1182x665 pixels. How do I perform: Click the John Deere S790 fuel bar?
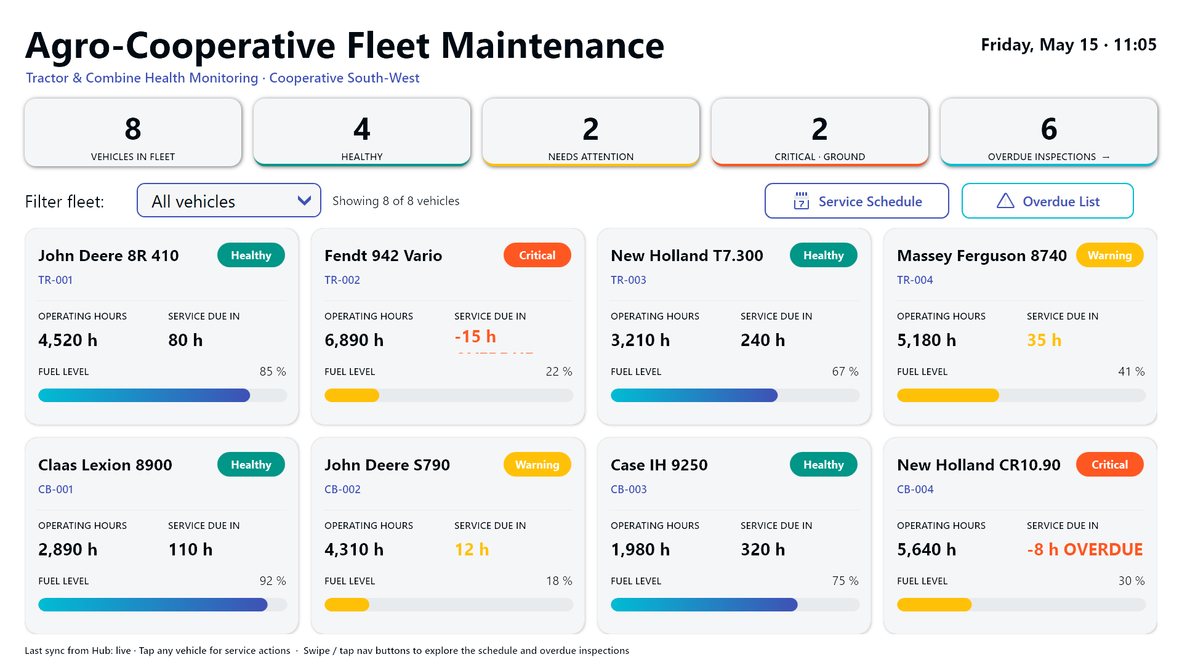(x=449, y=605)
